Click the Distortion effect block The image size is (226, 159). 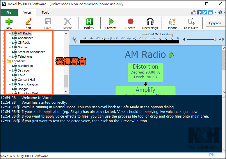click(145, 72)
